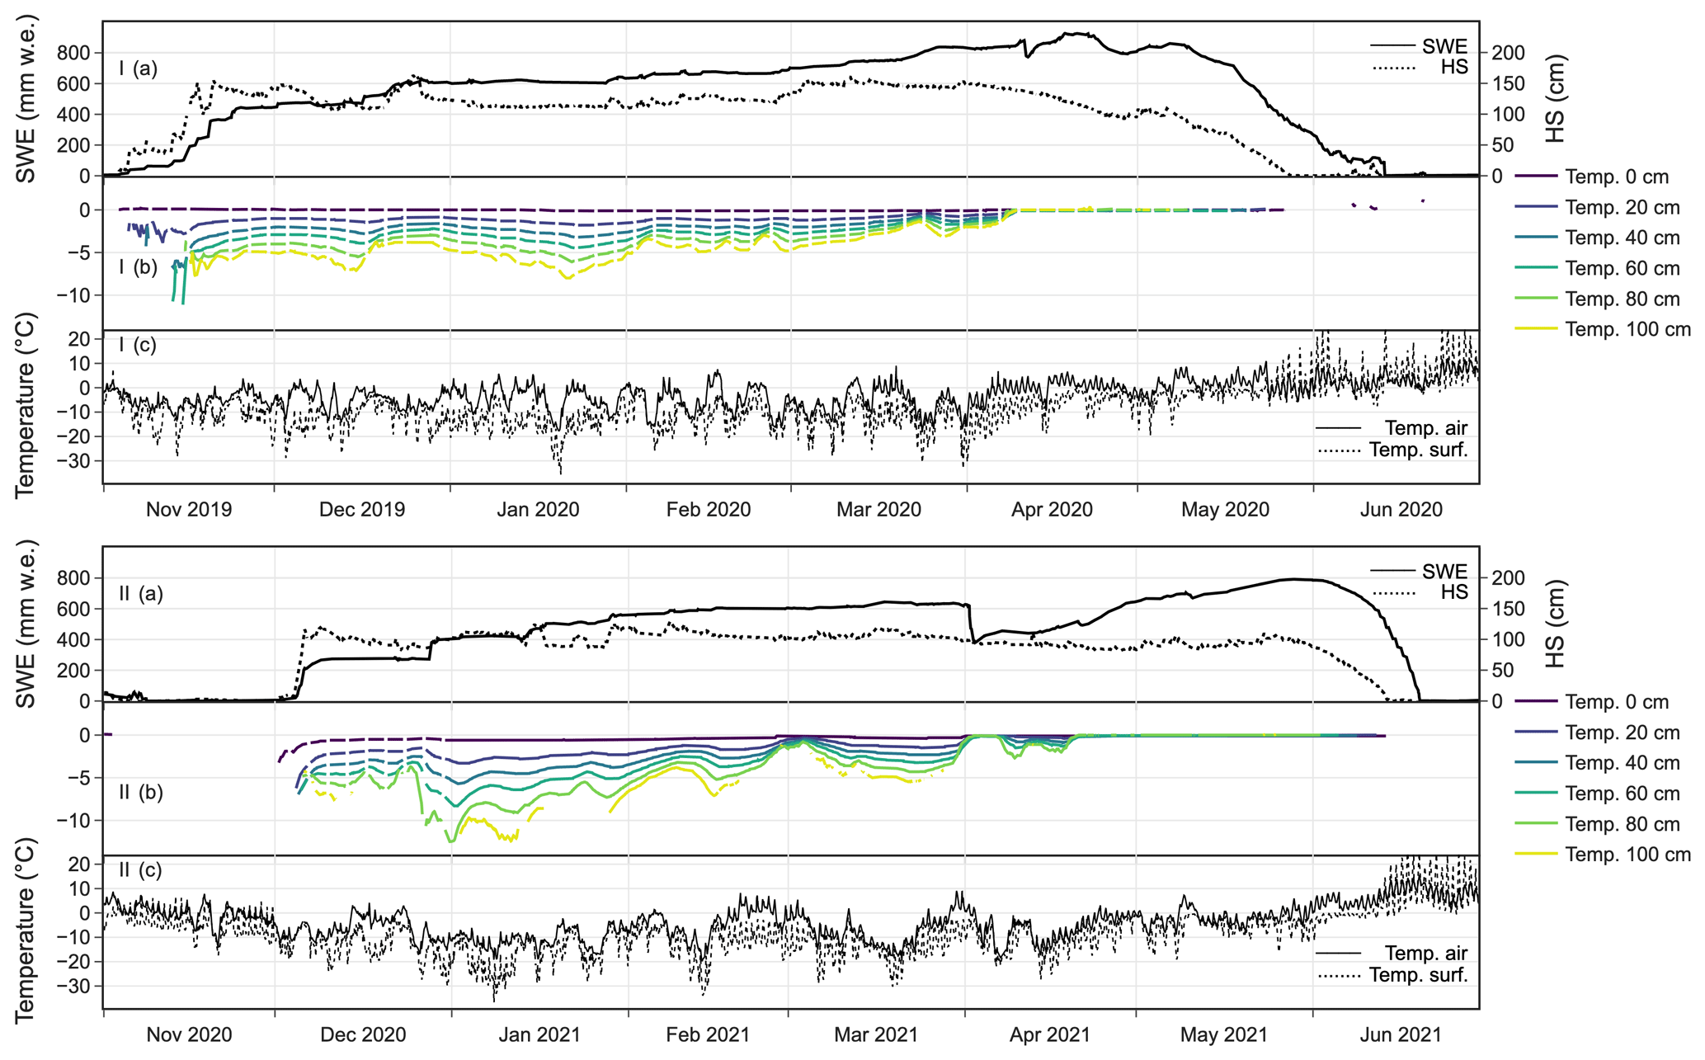Click the 'SWE (mm w.e.)' axis title of the lower figure
Screen dimensions: 1705x1060
[x=26, y=624]
